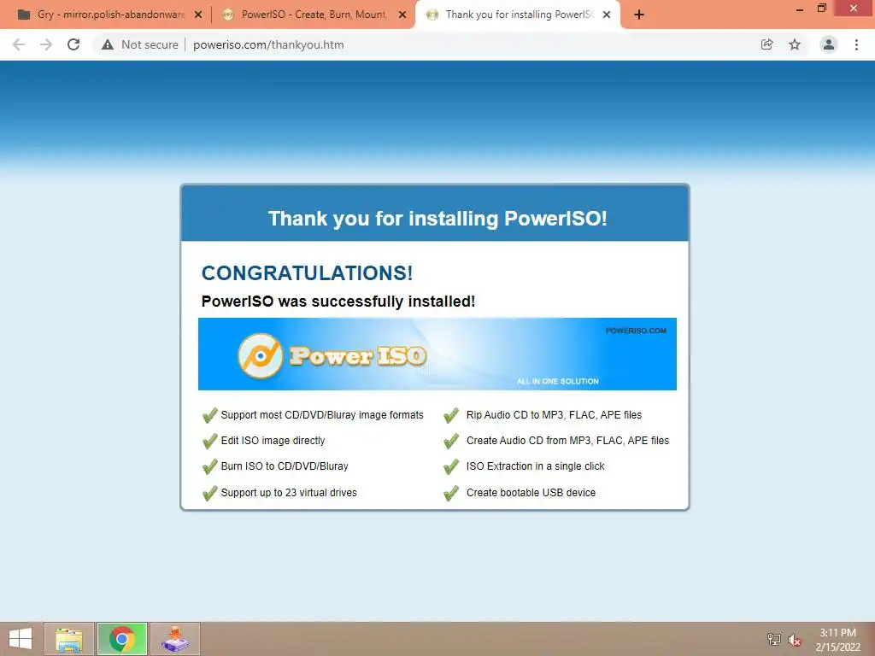Close the Thank you for installing tab

[607, 15]
